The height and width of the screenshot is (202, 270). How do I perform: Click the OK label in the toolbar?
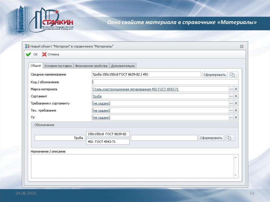(x=36, y=54)
